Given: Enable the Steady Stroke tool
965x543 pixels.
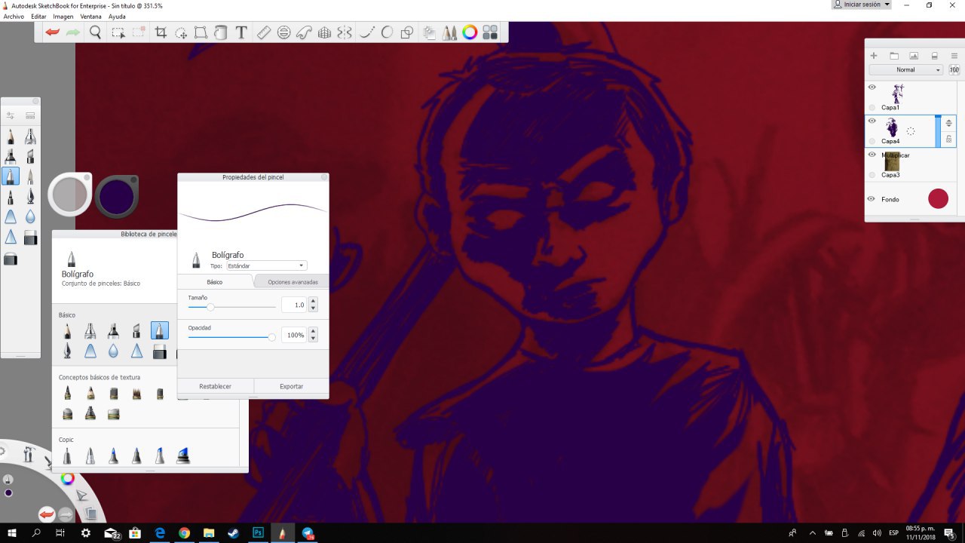Looking at the screenshot, I should tap(367, 32).
